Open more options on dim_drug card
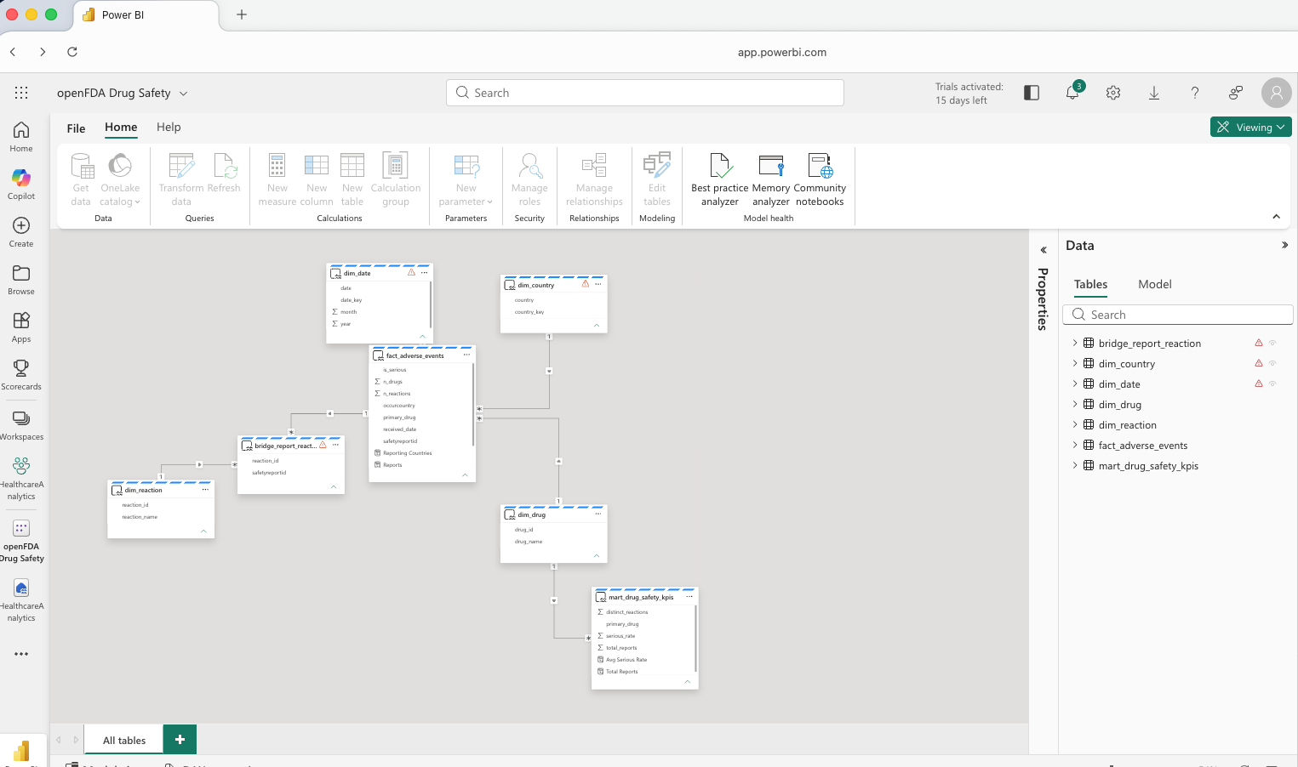 (598, 514)
